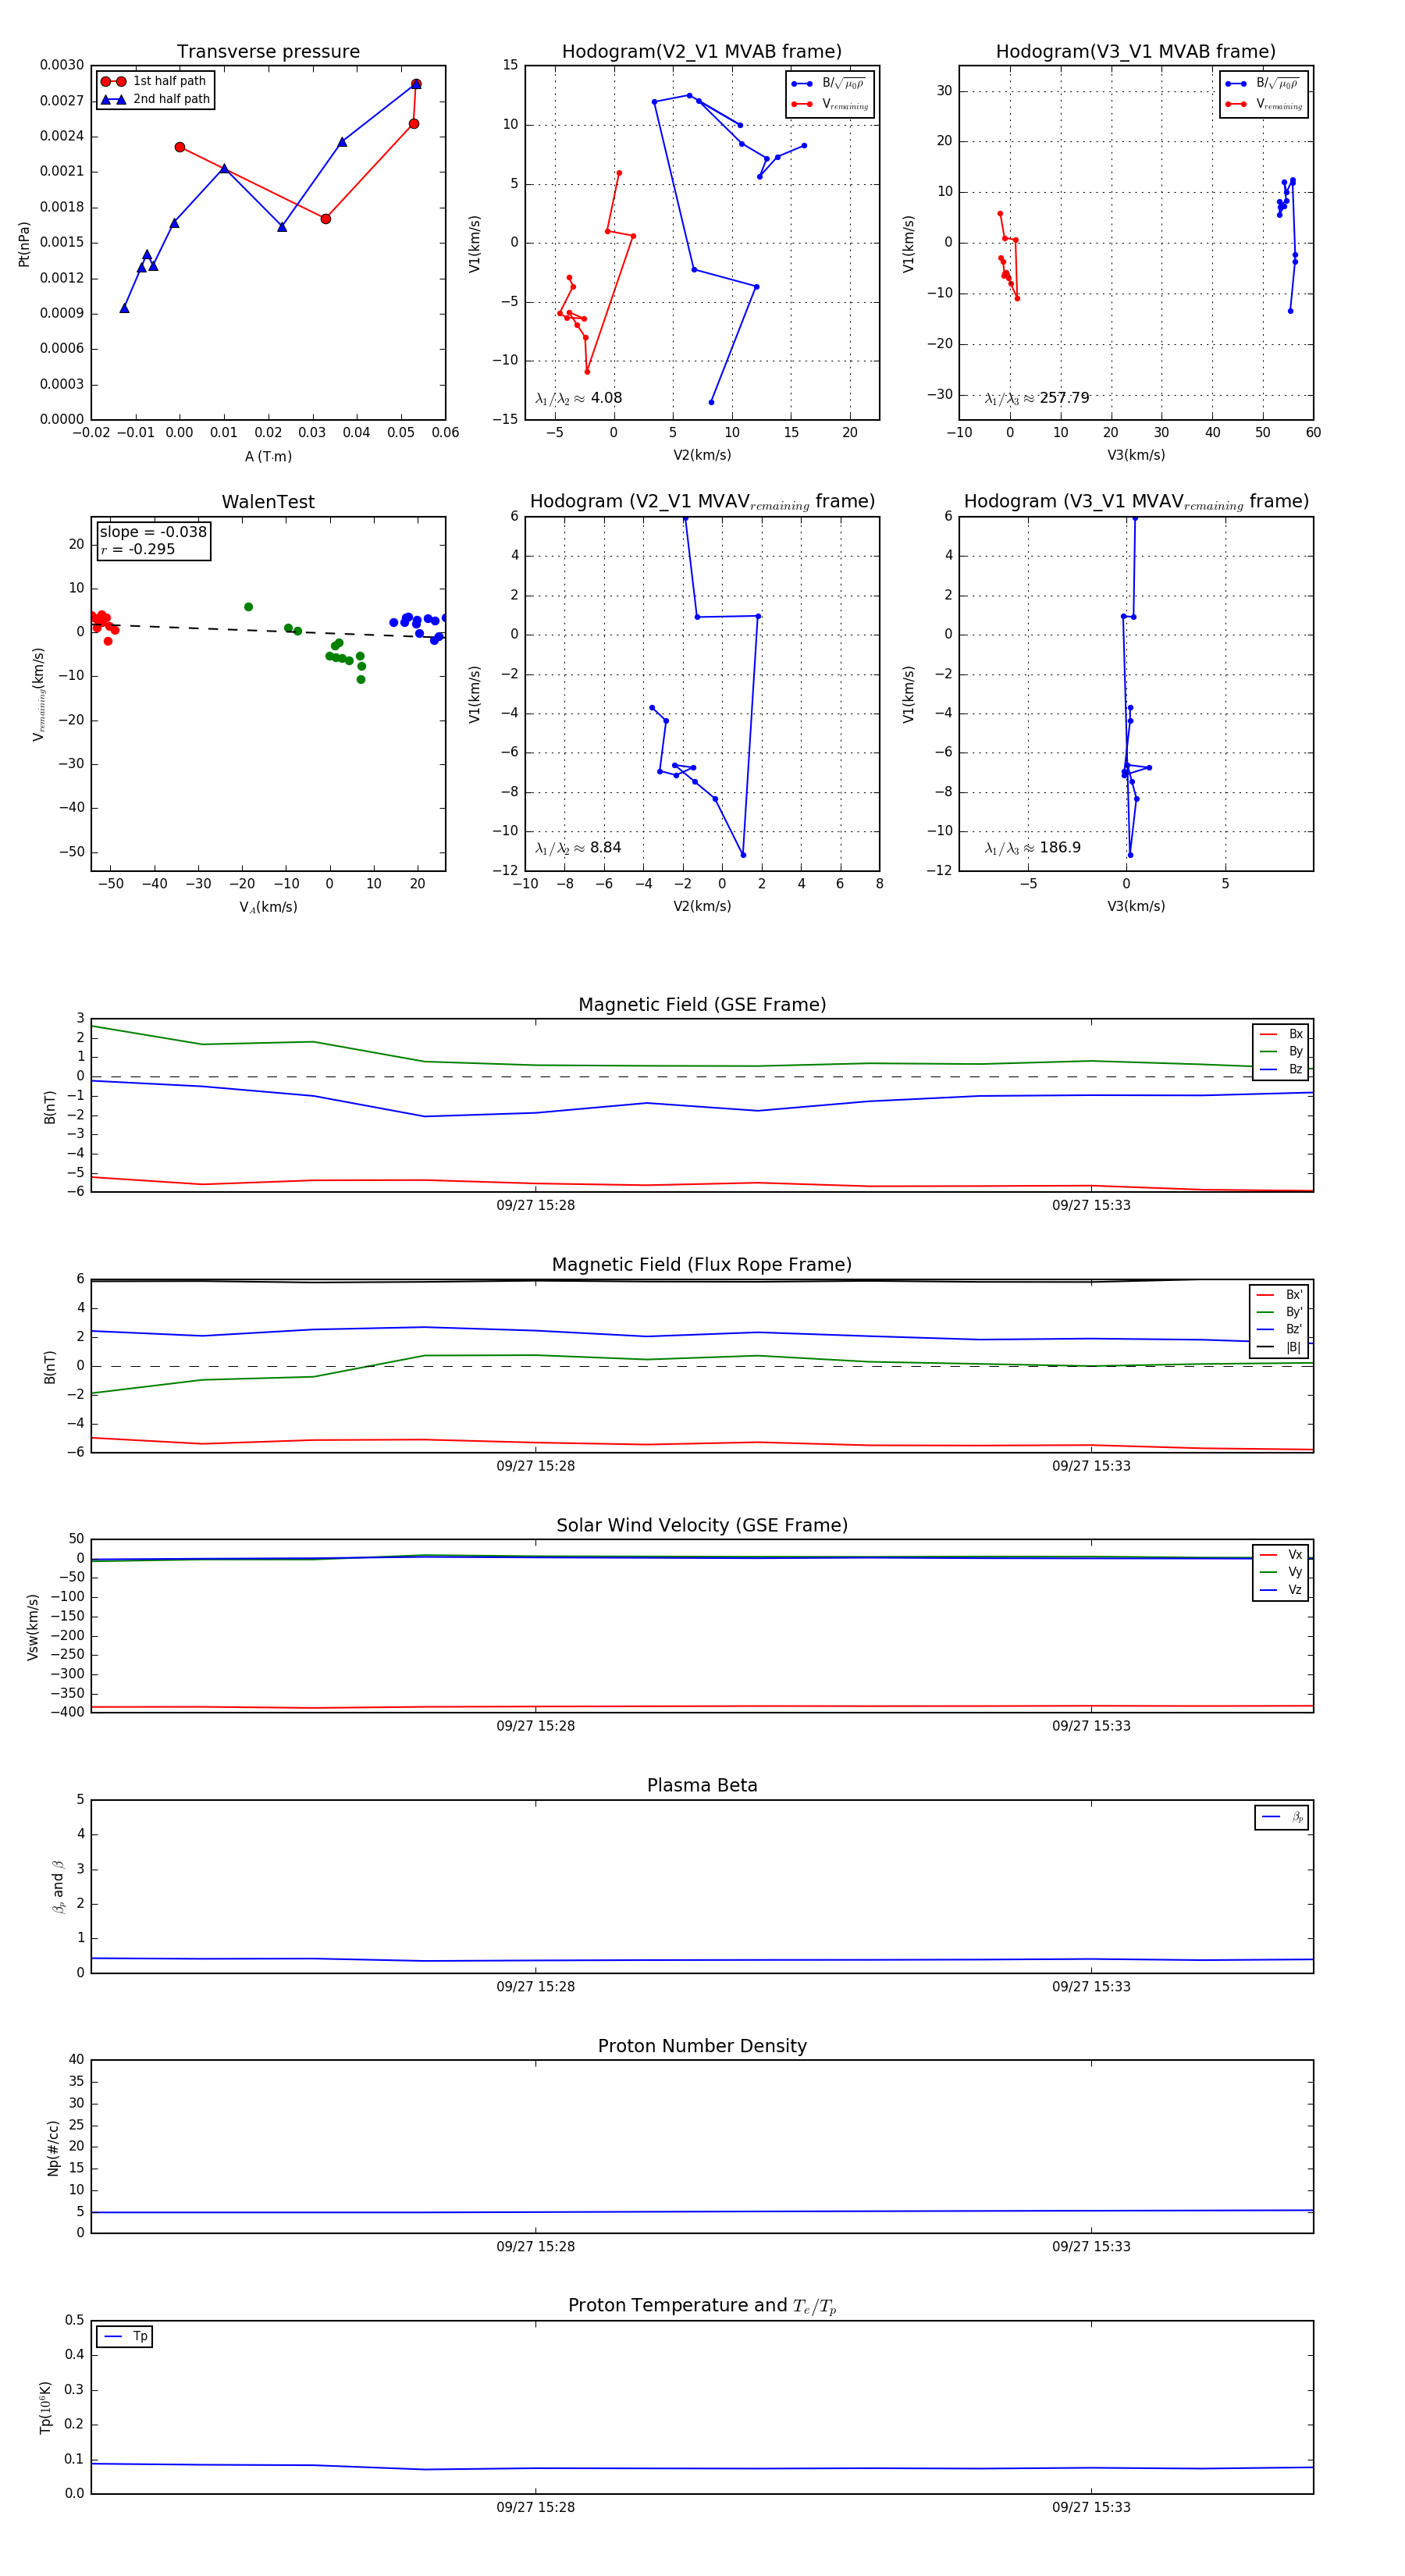Click the "Magnetic Field (GSE Frame)" title

[x=702, y=1005]
